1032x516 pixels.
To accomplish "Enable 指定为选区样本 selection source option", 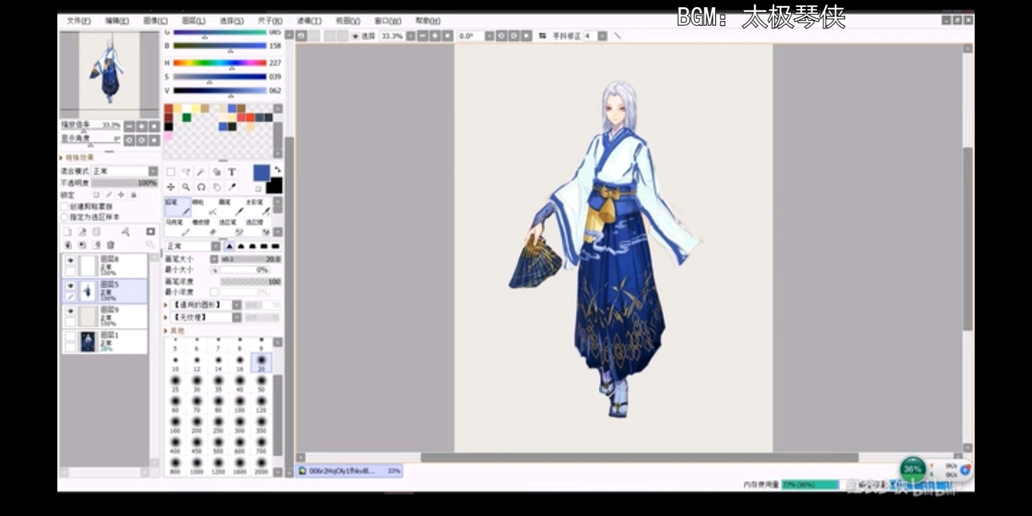I will [64, 217].
